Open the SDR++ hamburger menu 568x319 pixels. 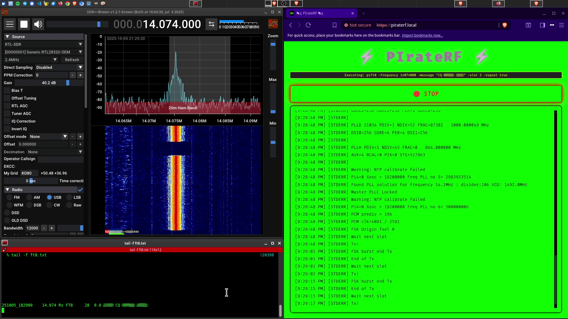click(10, 24)
